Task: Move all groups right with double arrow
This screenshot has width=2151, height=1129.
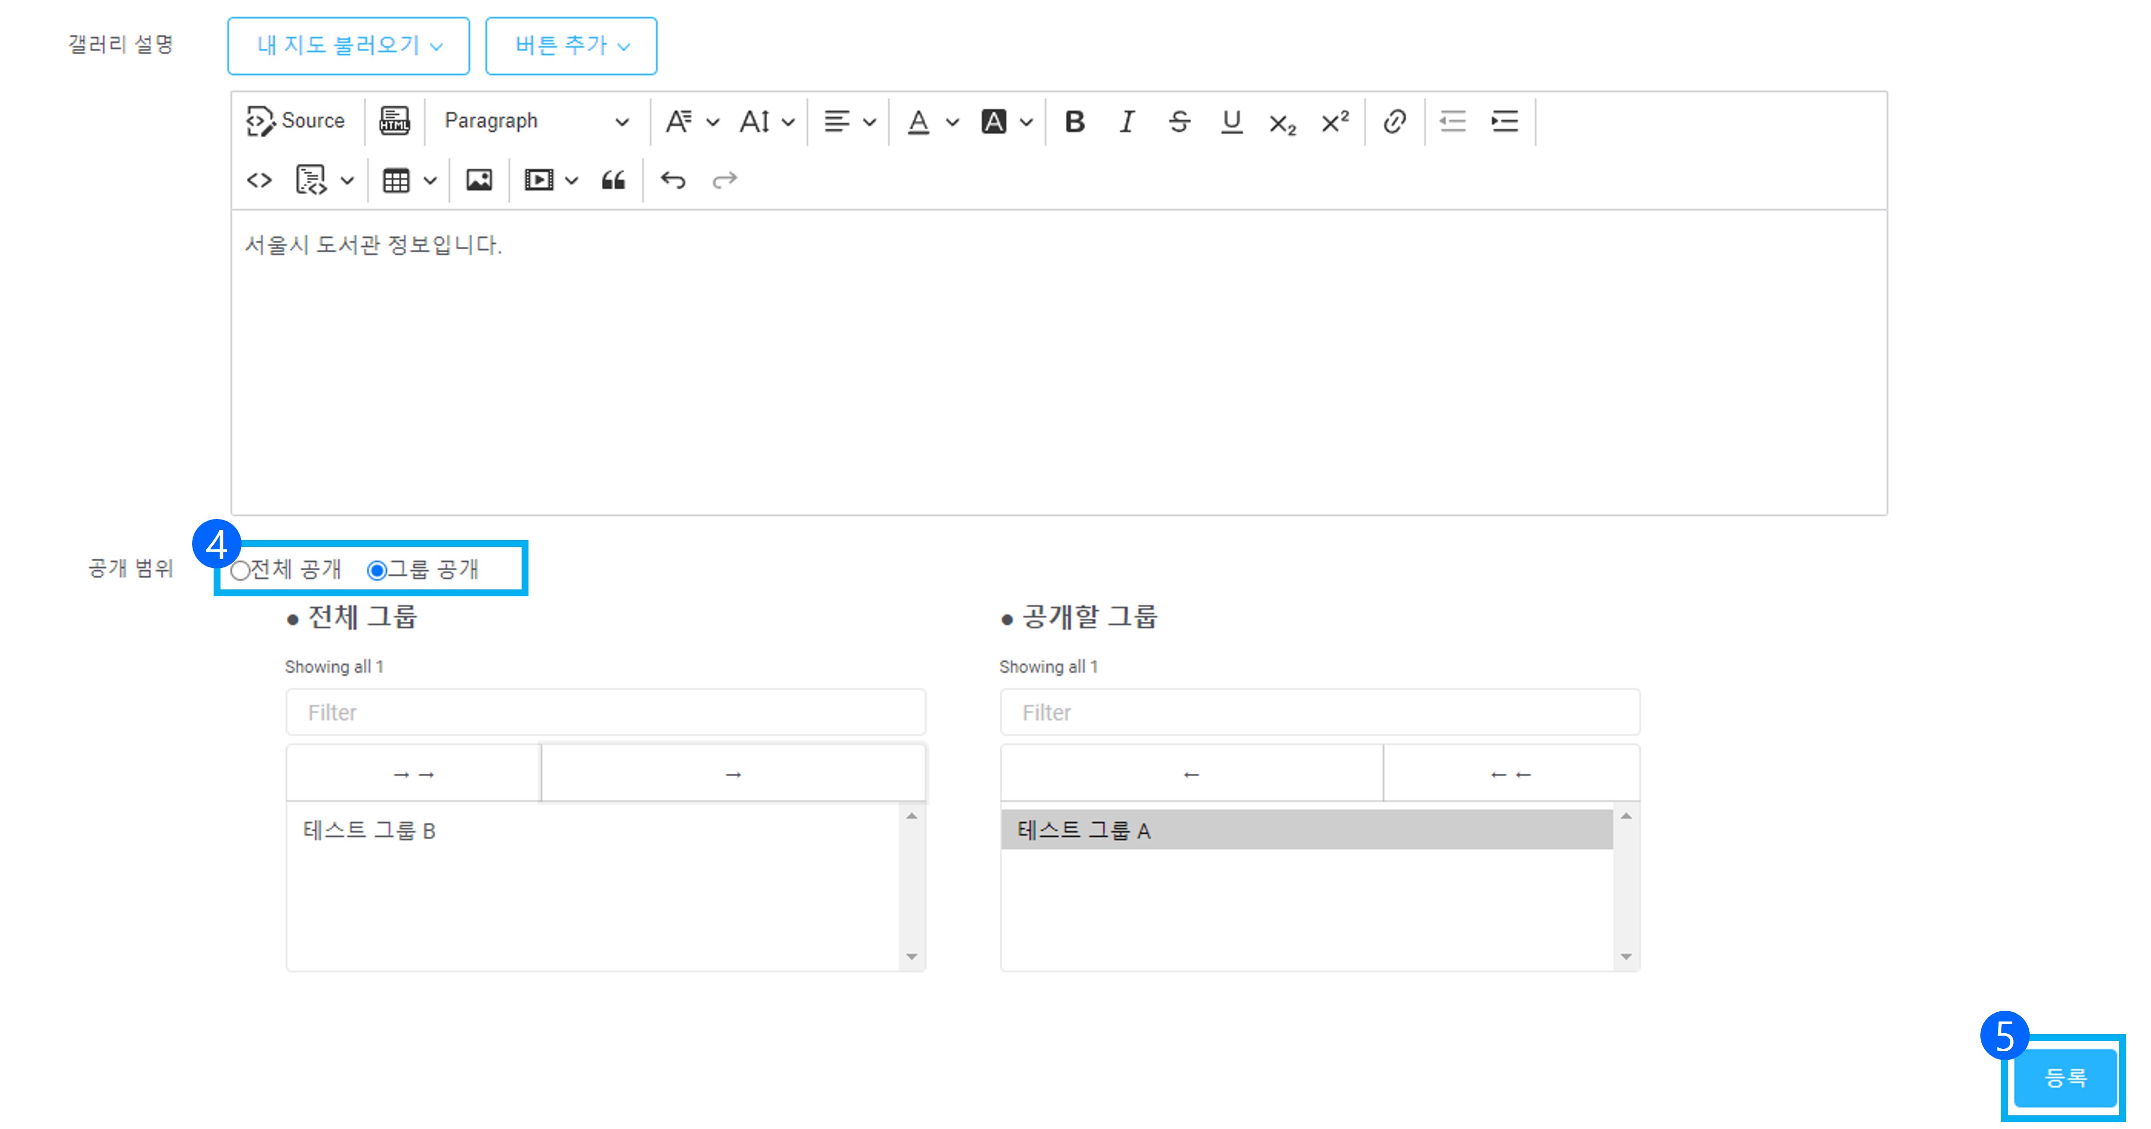Action: pos(413,774)
